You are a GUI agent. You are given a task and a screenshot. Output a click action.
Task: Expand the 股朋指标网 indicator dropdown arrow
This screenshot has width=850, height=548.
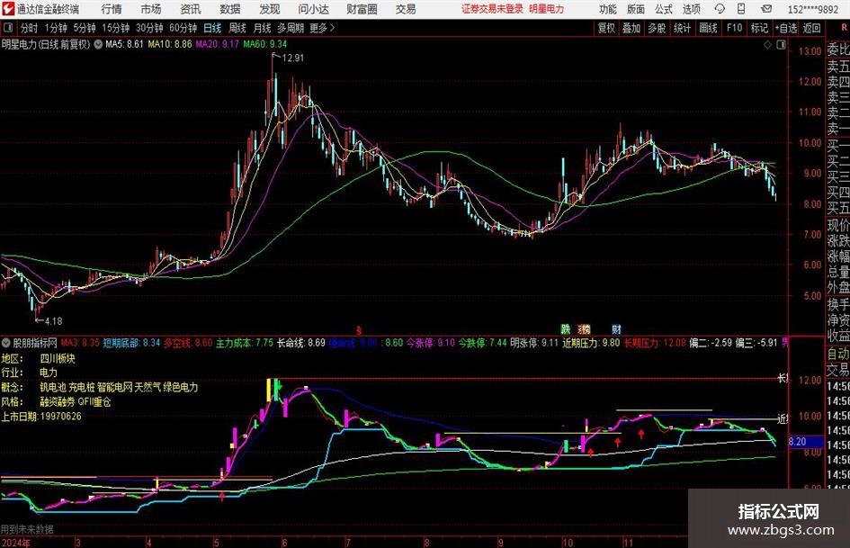click(x=6, y=343)
